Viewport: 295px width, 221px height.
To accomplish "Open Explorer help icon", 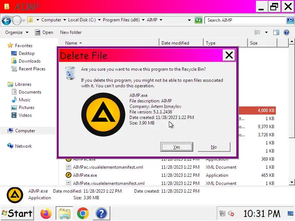I will [287, 32].
